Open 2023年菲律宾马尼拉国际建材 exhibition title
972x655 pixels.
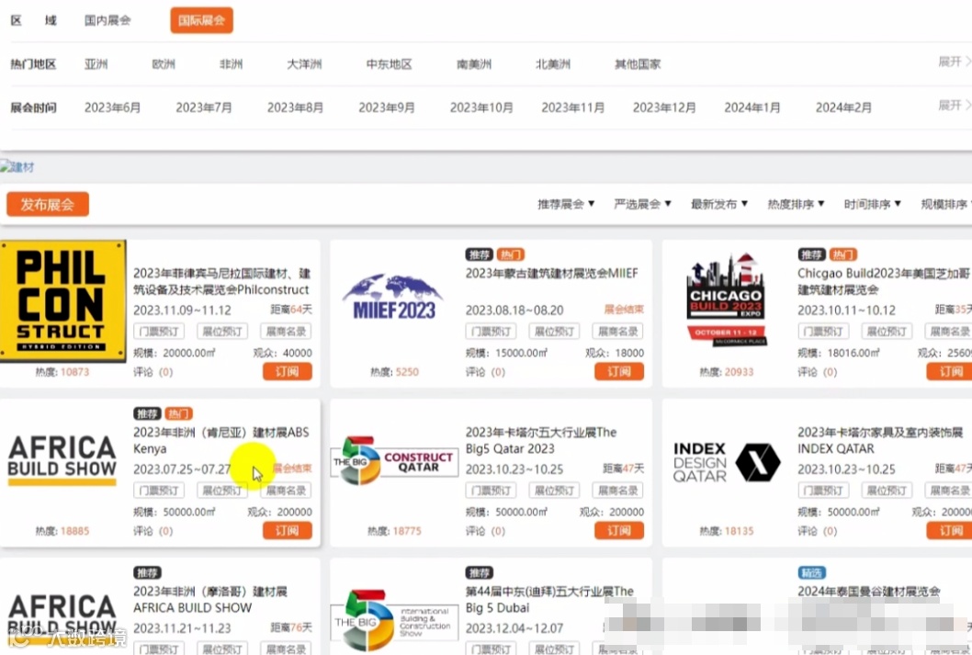[x=221, y=281]
